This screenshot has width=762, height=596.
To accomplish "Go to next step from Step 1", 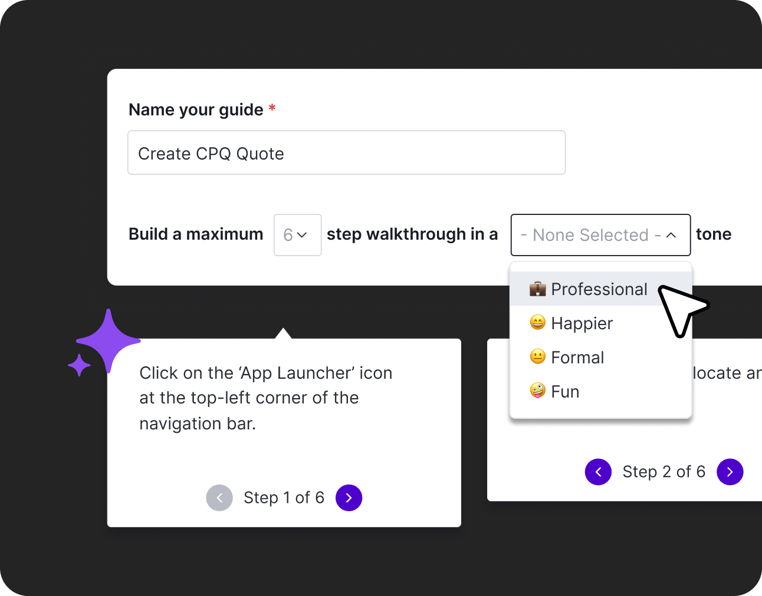I will pyautogui.click(x=349, y=498).
